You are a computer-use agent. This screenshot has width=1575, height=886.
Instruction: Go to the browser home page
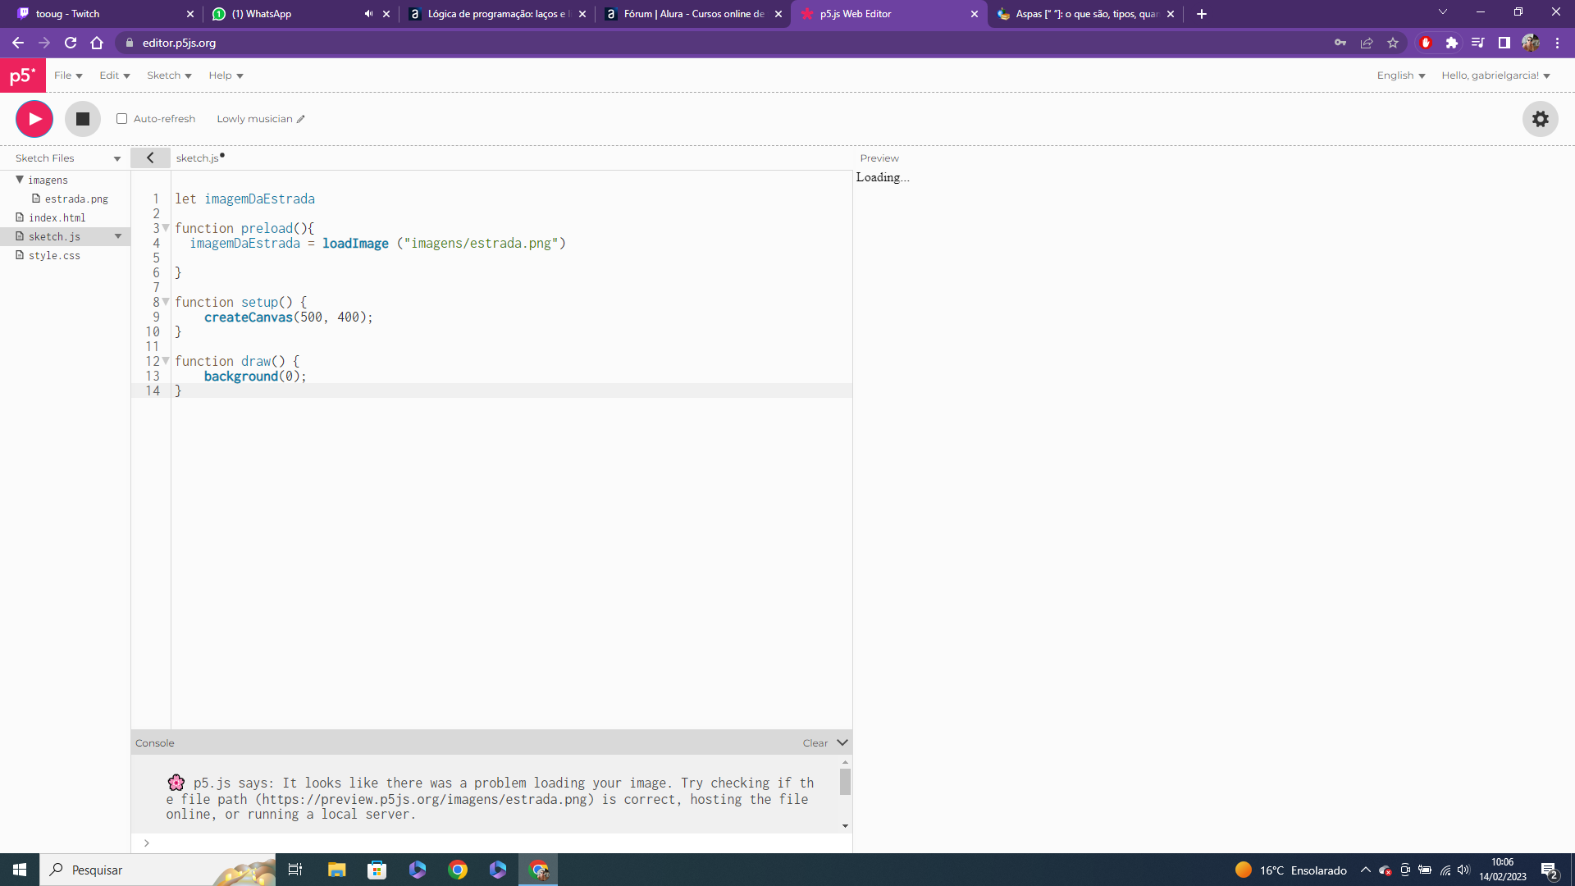pos(97,43)
